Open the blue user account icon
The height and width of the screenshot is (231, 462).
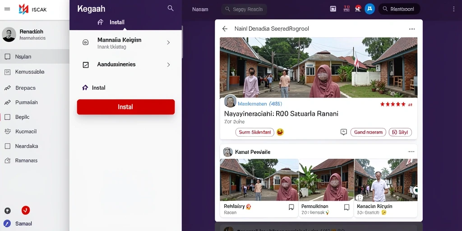(370, 9)
